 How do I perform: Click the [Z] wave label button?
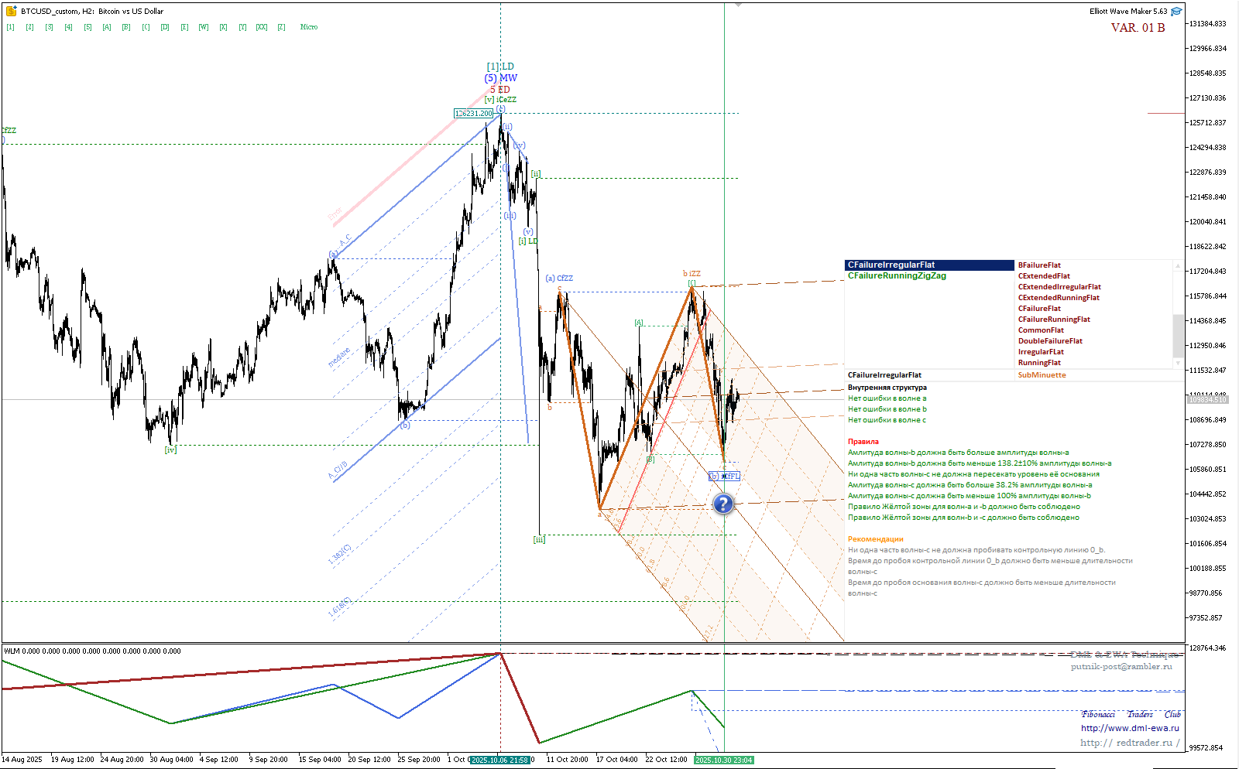tap(281, 27)
